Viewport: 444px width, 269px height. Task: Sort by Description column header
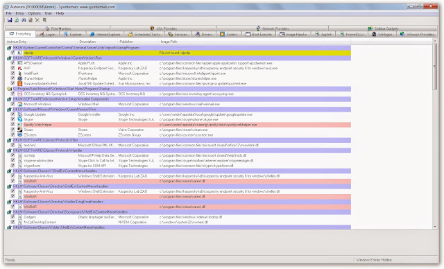97,42
